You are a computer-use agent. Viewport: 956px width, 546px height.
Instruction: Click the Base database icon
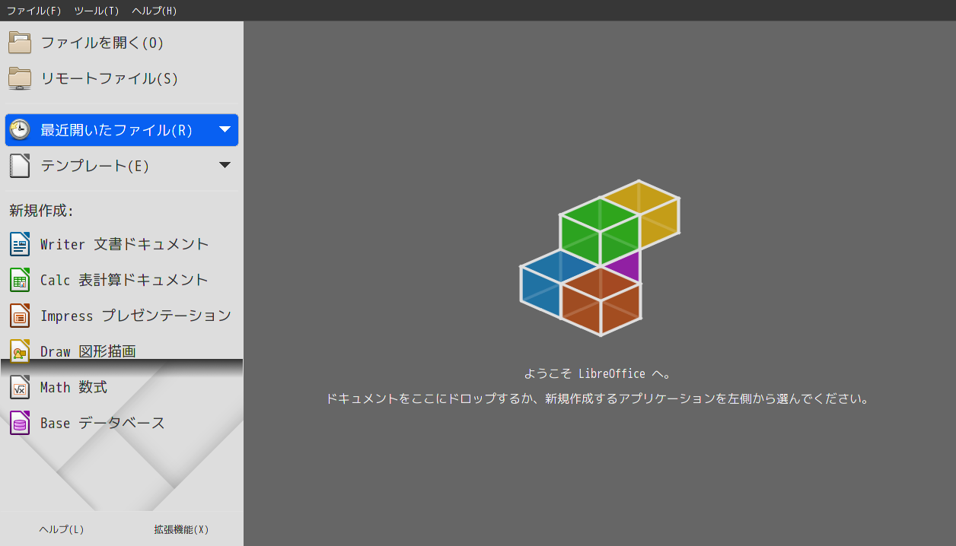[20, 423]
